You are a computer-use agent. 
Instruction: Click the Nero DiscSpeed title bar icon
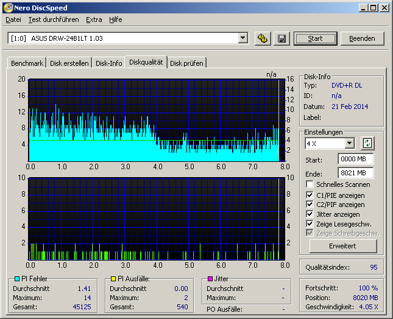(9, 8)
